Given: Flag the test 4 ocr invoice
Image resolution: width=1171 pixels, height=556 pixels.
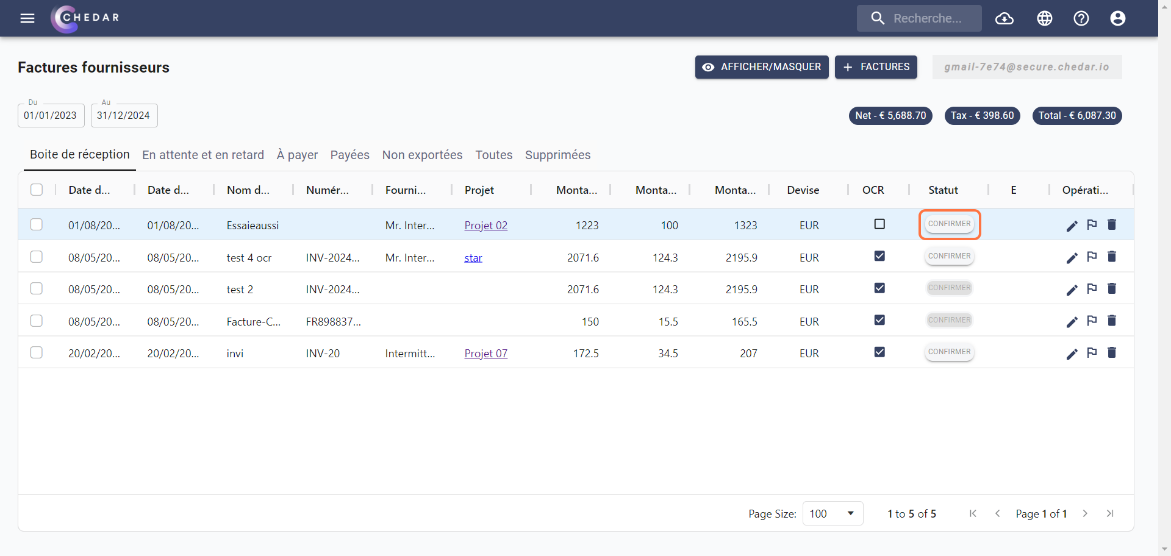Looking at the screenshot, I should coord(1092,257).
